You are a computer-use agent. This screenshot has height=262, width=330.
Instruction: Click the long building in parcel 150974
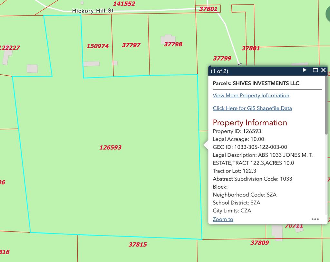pos(91,64)
